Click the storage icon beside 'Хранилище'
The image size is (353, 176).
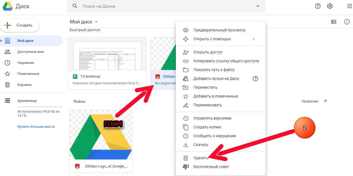point(7,101)
